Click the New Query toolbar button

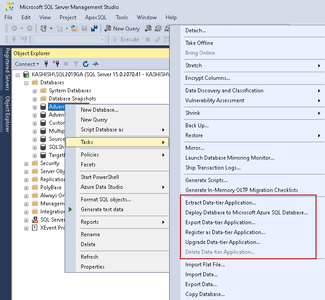pos(122,29)
